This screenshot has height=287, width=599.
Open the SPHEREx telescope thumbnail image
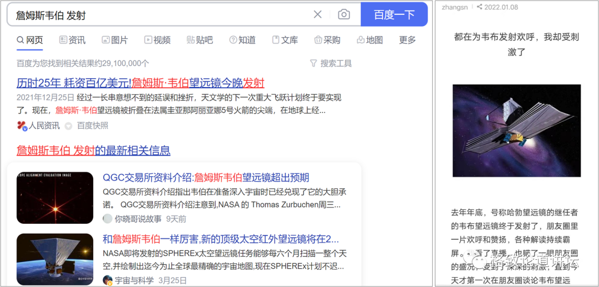click(x=55, y=259)
